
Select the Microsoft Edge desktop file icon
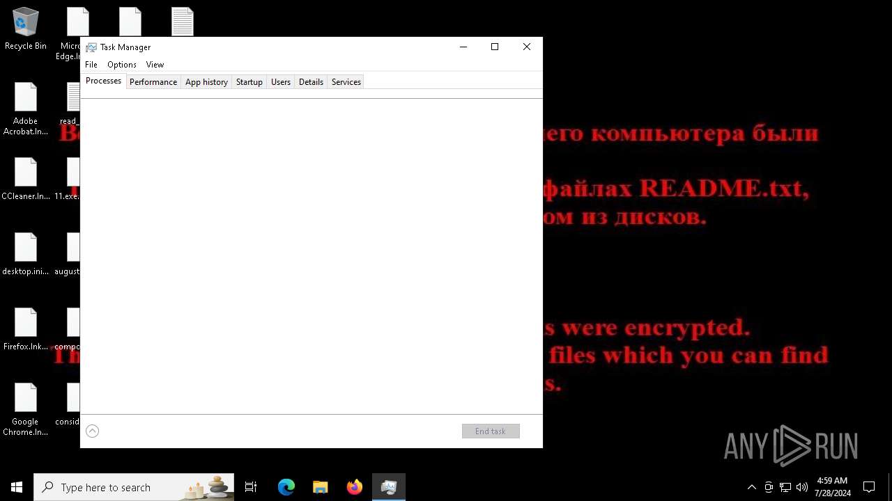pos(69,34)
